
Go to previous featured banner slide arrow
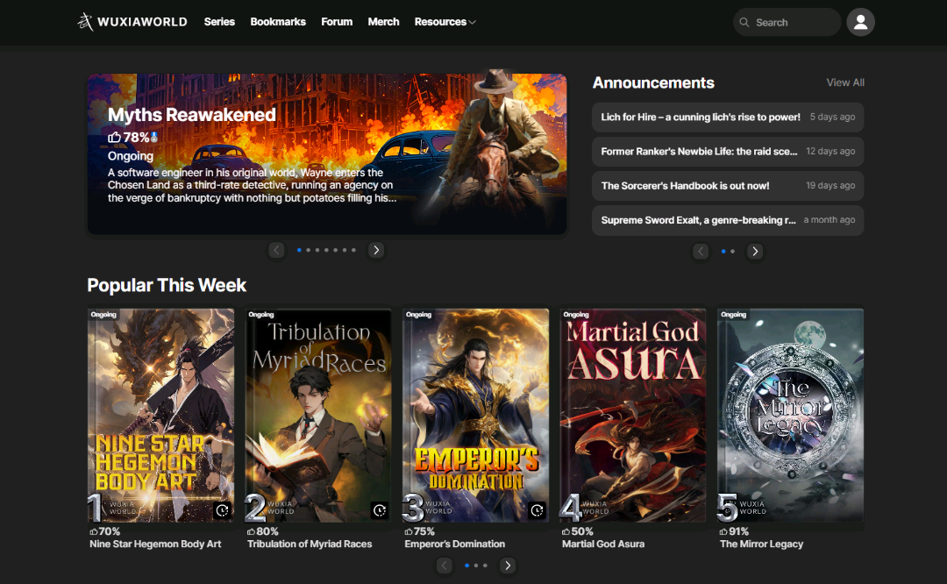[277, 251]
